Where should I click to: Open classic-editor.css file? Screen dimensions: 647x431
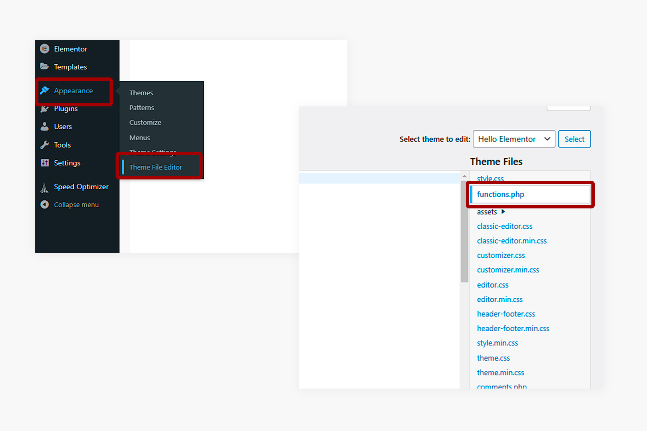point(504,226)
